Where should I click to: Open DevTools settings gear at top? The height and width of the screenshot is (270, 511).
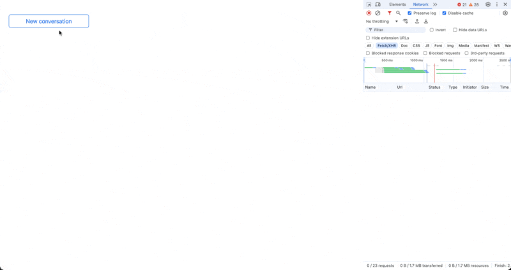[488, 4]
